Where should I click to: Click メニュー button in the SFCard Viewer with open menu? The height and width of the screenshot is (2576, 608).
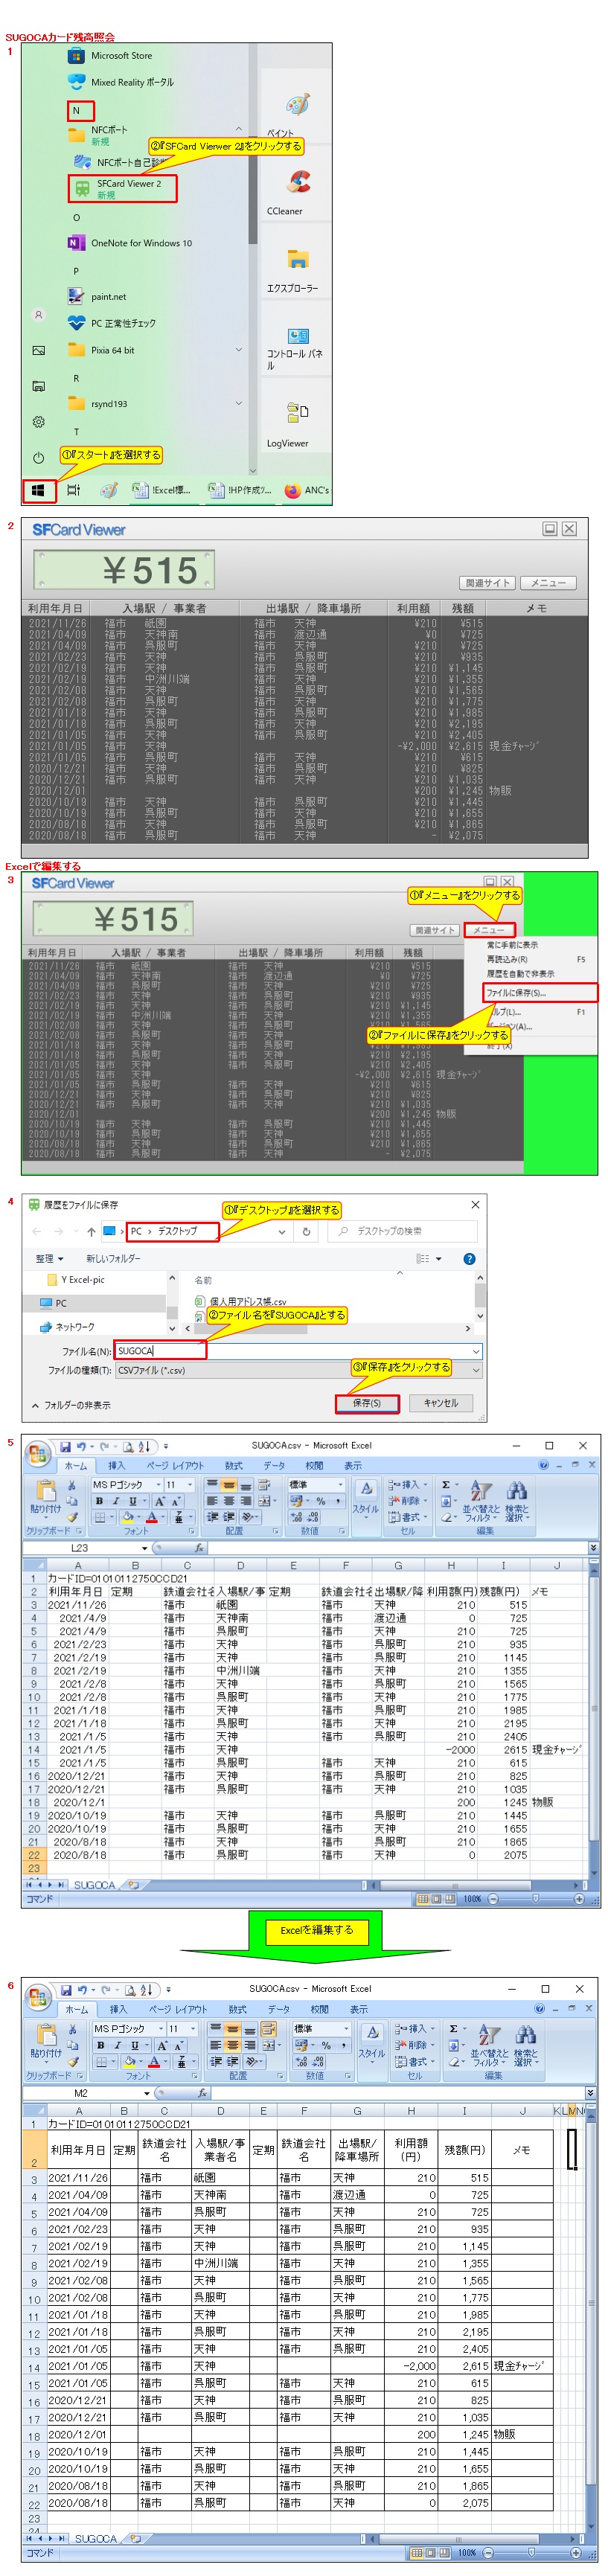click(489, 930)
